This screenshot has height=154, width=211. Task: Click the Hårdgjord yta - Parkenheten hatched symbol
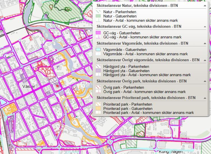98,66
